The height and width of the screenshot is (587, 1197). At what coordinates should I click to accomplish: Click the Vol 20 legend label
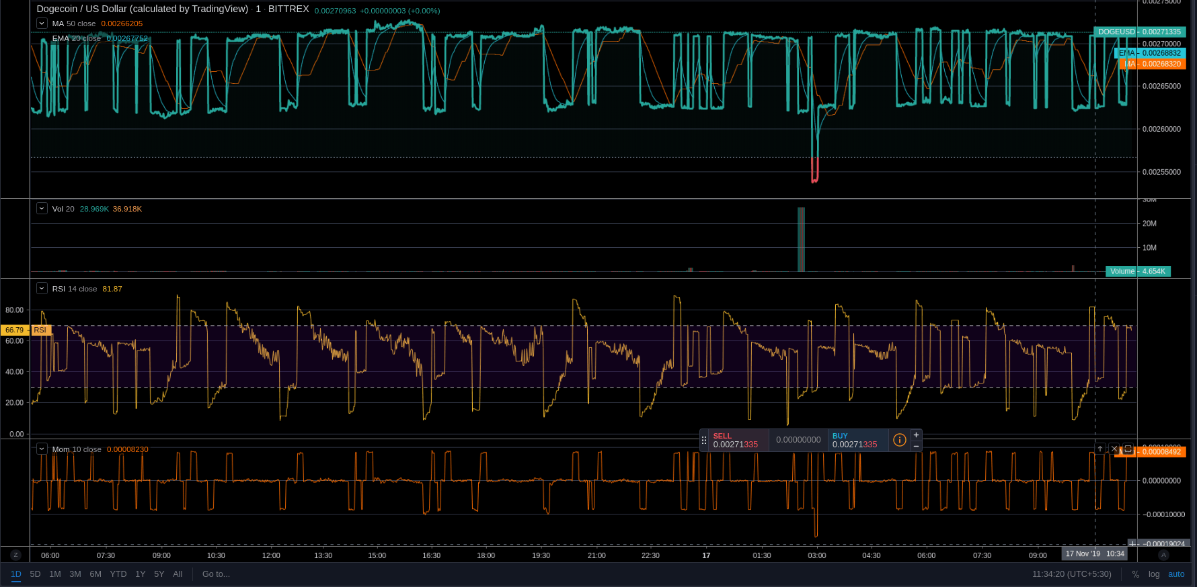63,209
